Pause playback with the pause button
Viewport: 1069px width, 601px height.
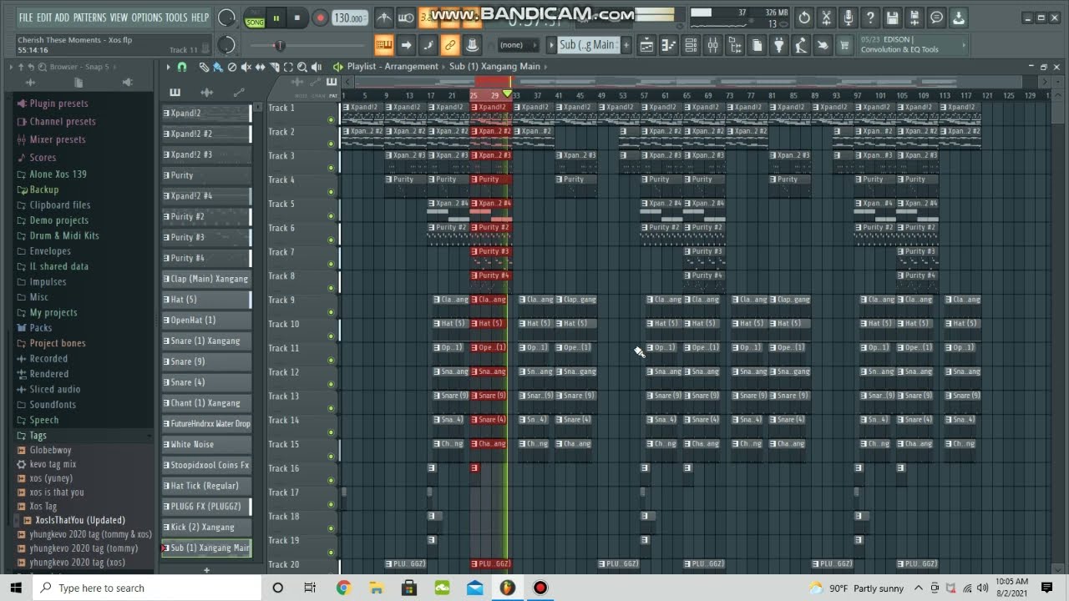pyautogui.click(x=276, y=18)
